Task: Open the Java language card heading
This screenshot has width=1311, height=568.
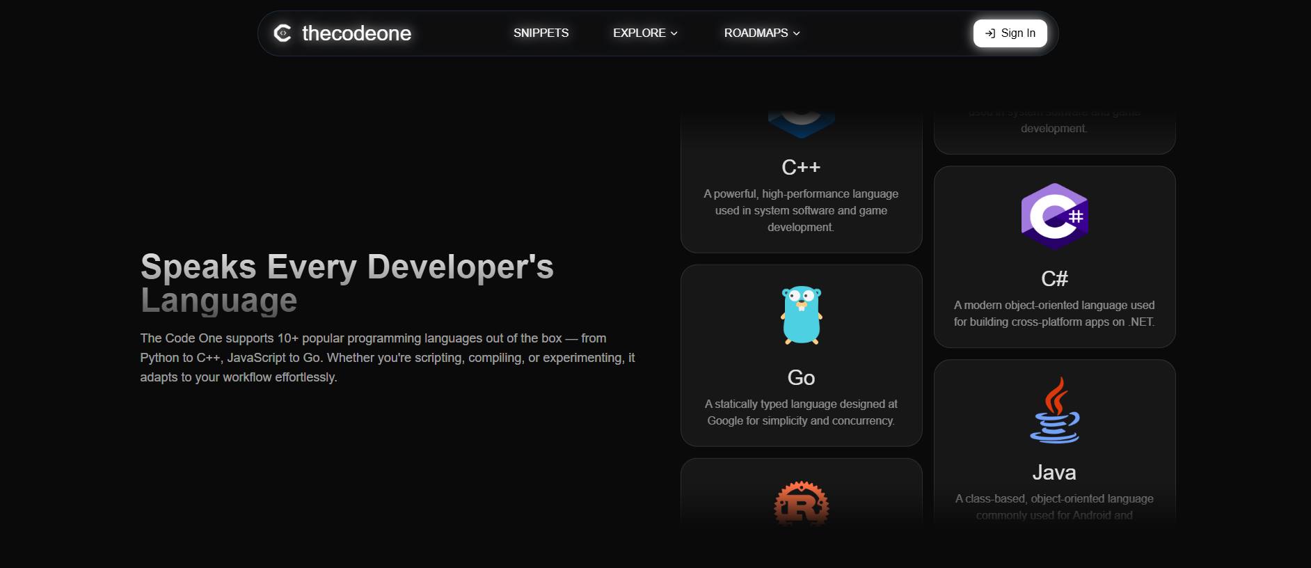Action: 1054,473
